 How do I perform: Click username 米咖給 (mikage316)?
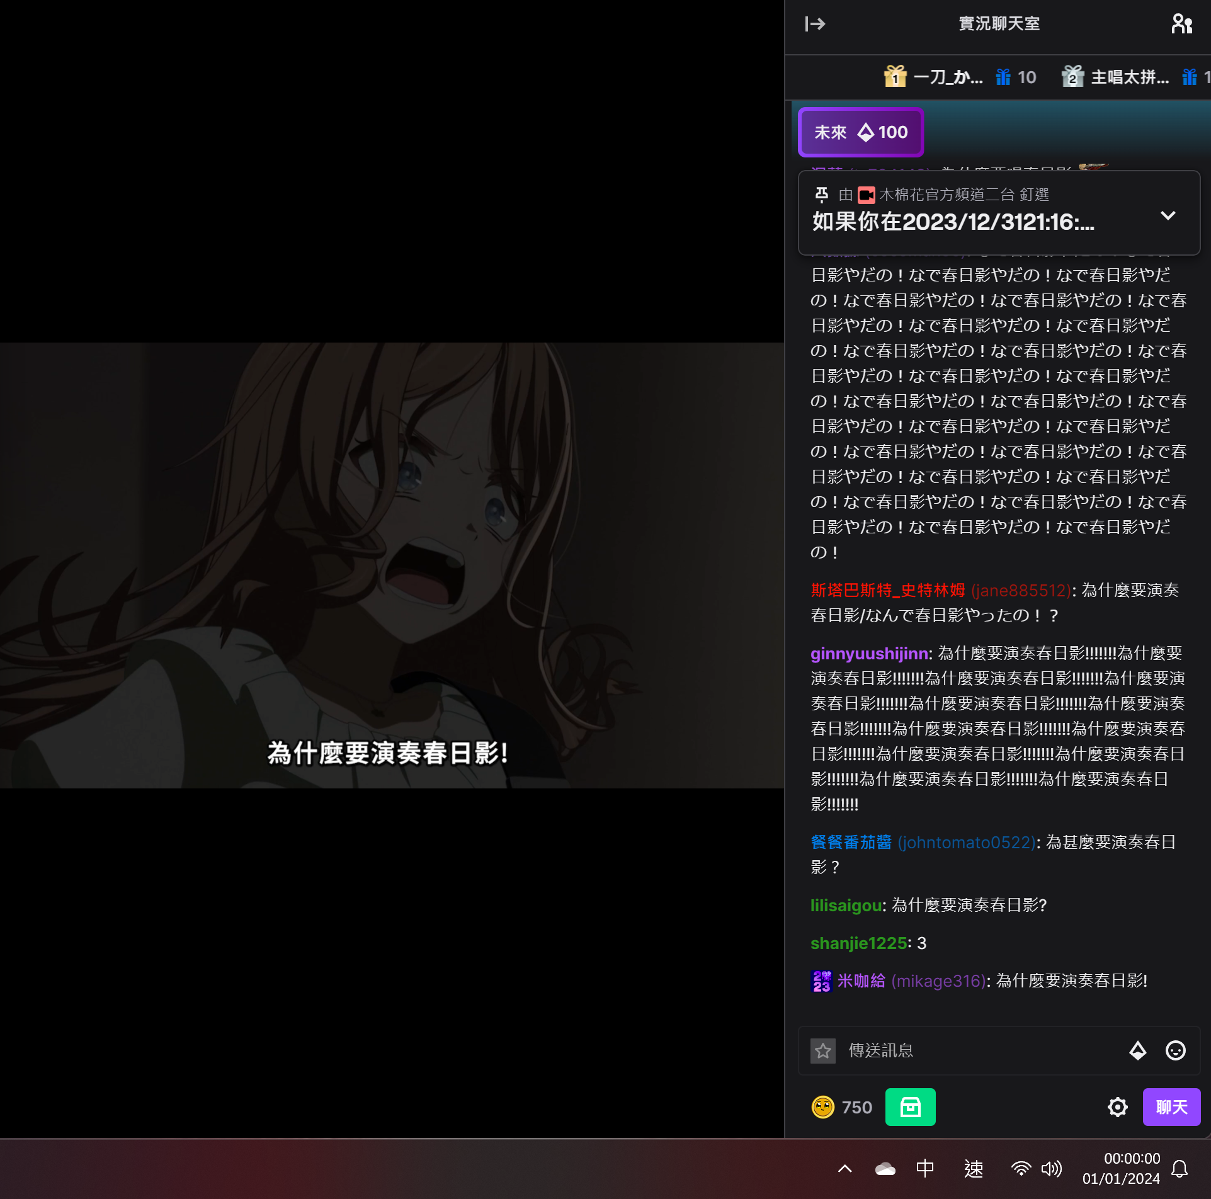(911, 980)
